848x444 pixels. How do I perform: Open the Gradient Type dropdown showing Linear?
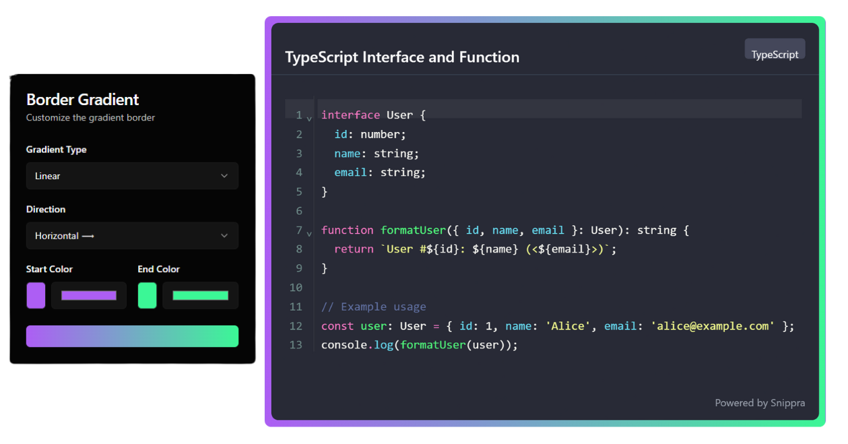pyautogui.click(x=132, y=176)
